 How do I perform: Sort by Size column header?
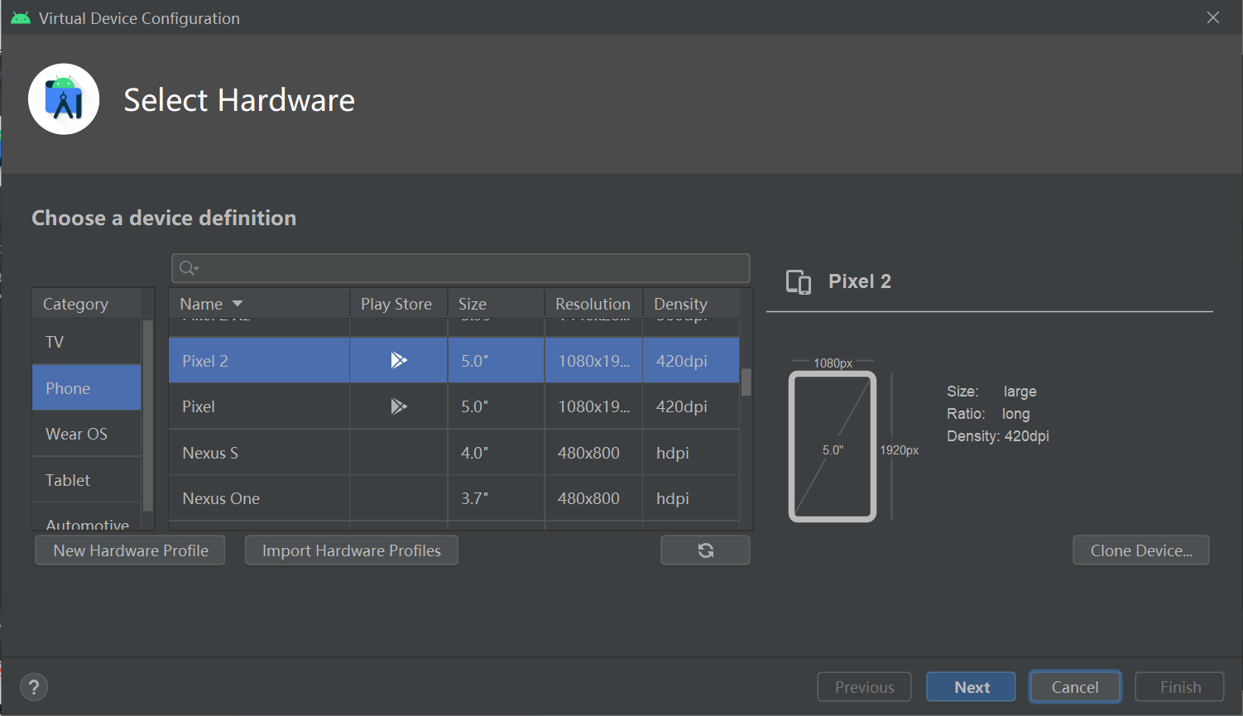(496, 304)
